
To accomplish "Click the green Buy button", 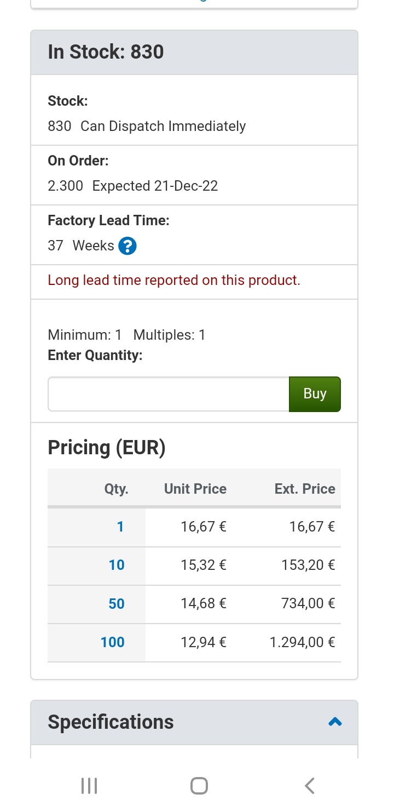I will point(315,394).
